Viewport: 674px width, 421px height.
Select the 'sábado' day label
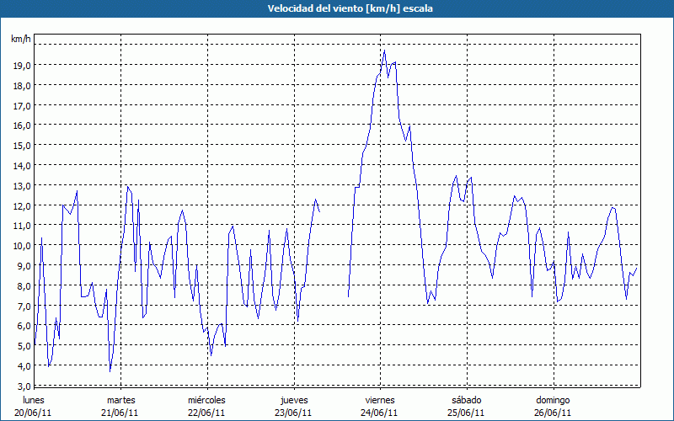coord(466,400)
